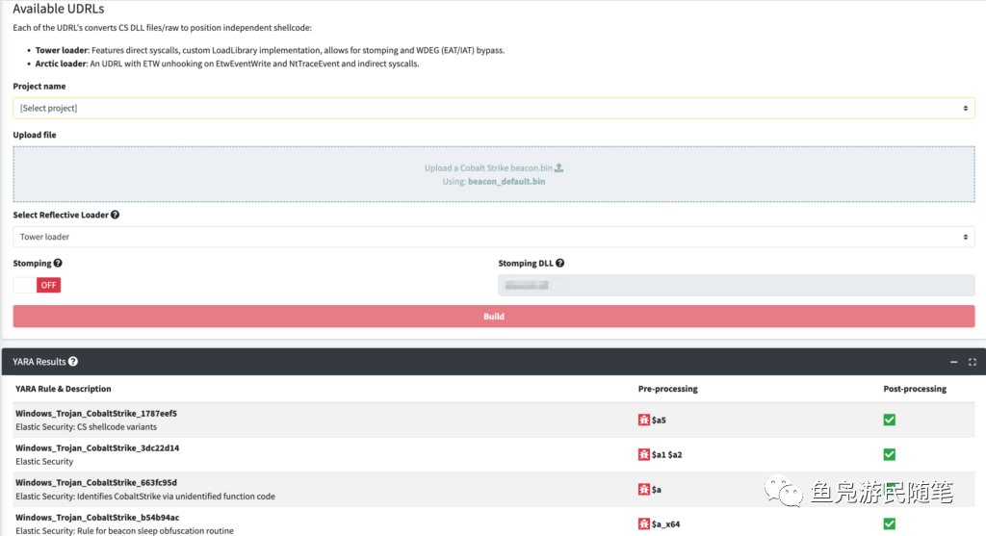Click the Stomping DLL input field
Viewport: 986px width, 536px height.
[x=737, y=285]
